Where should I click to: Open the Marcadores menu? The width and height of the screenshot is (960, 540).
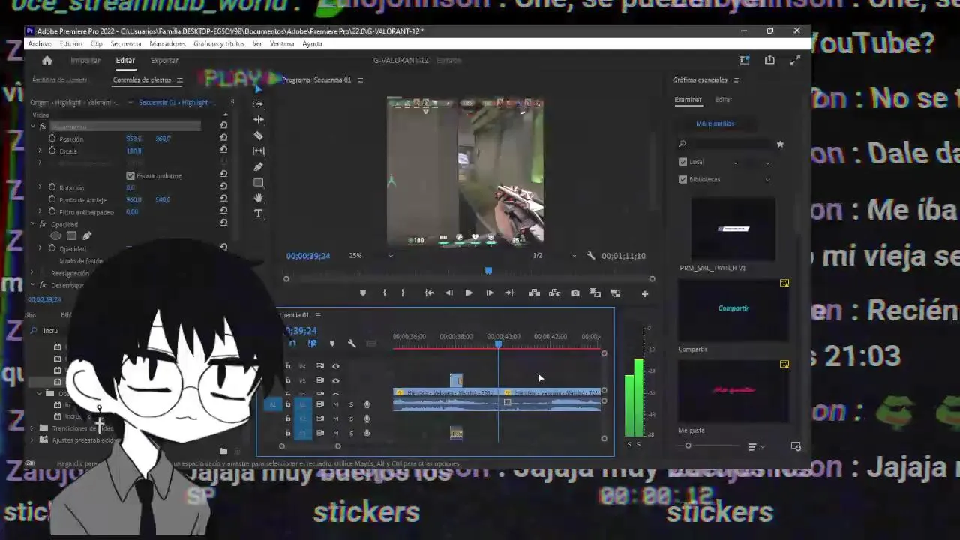click(167, 44)
